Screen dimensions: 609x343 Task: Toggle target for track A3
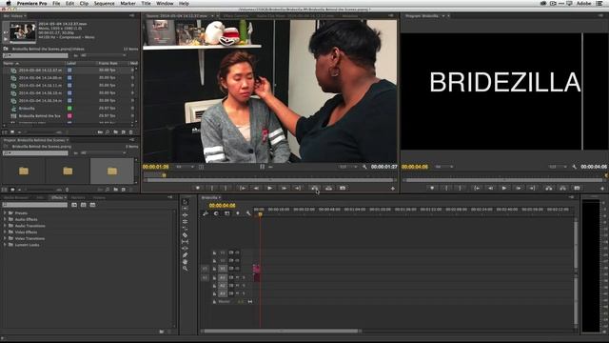click(223, 293)
